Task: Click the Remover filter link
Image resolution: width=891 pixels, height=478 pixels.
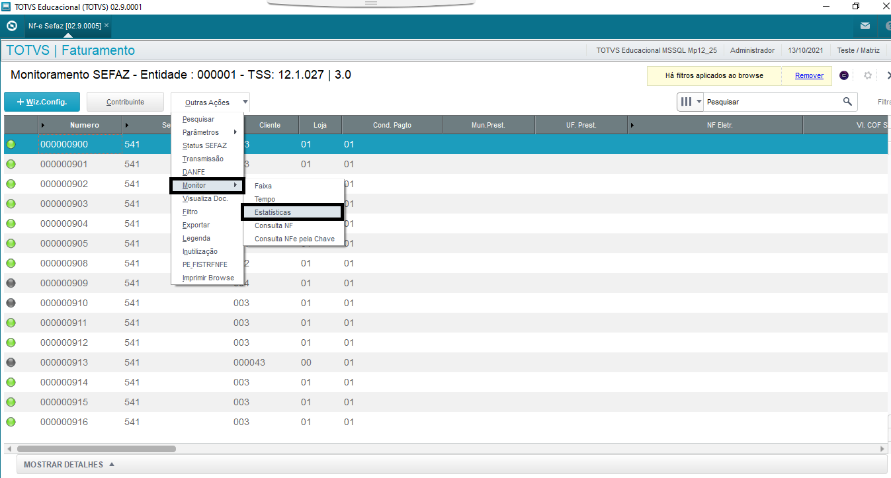Action: (809, 75)
